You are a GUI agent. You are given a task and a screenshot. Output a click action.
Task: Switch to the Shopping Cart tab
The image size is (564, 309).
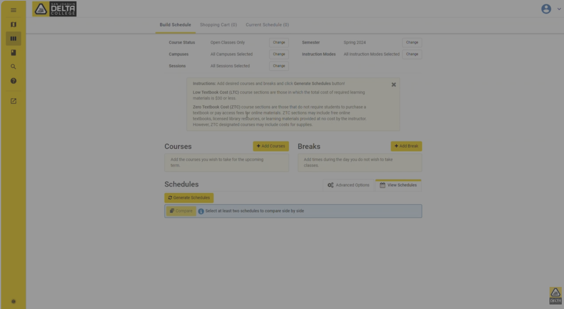[218, 25]
